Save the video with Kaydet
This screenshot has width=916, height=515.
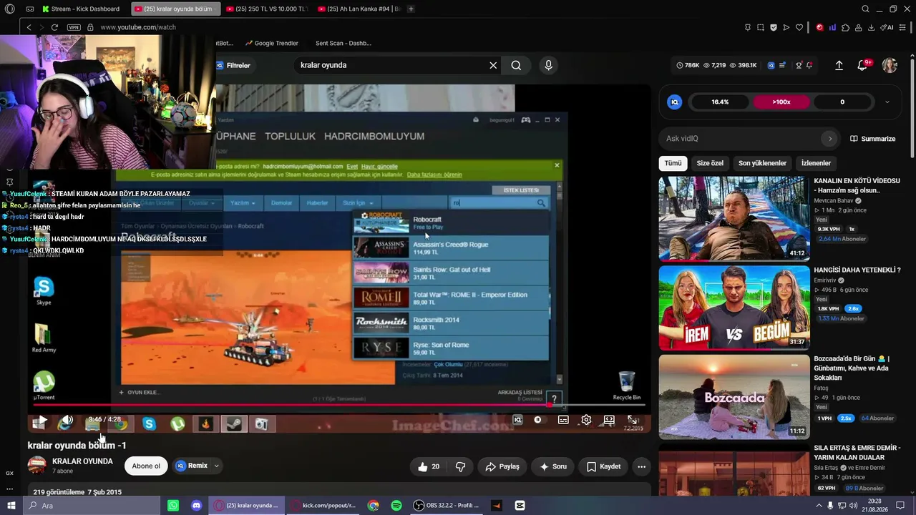click(603, 466)
